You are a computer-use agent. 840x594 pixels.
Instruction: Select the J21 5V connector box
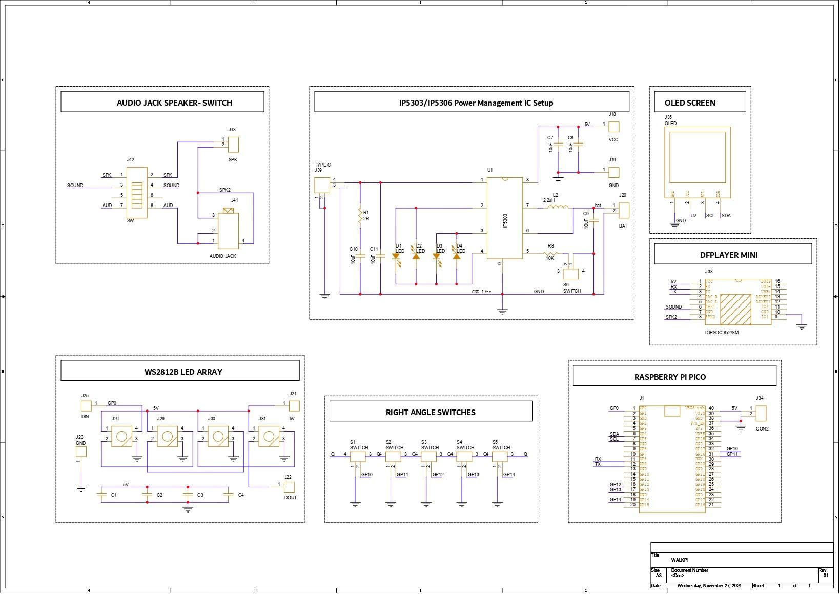[x=294, y=406]
